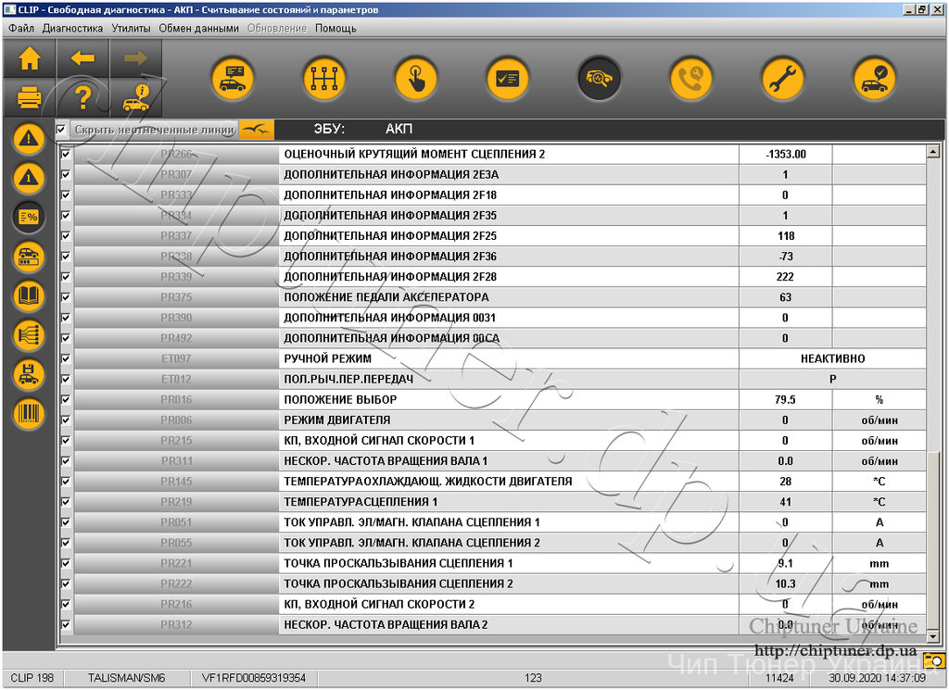
Task: Open the phone support icon
Action: 691,79
